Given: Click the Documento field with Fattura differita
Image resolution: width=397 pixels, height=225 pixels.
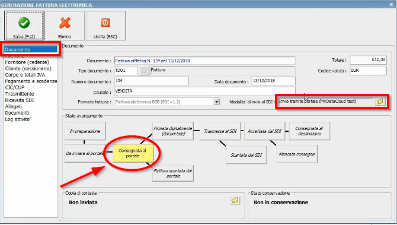Looking at the screenshot, I should (205, 61).
